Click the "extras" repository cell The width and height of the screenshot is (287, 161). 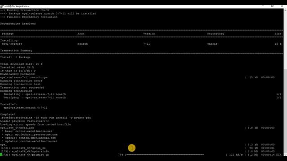pos(212,44)
